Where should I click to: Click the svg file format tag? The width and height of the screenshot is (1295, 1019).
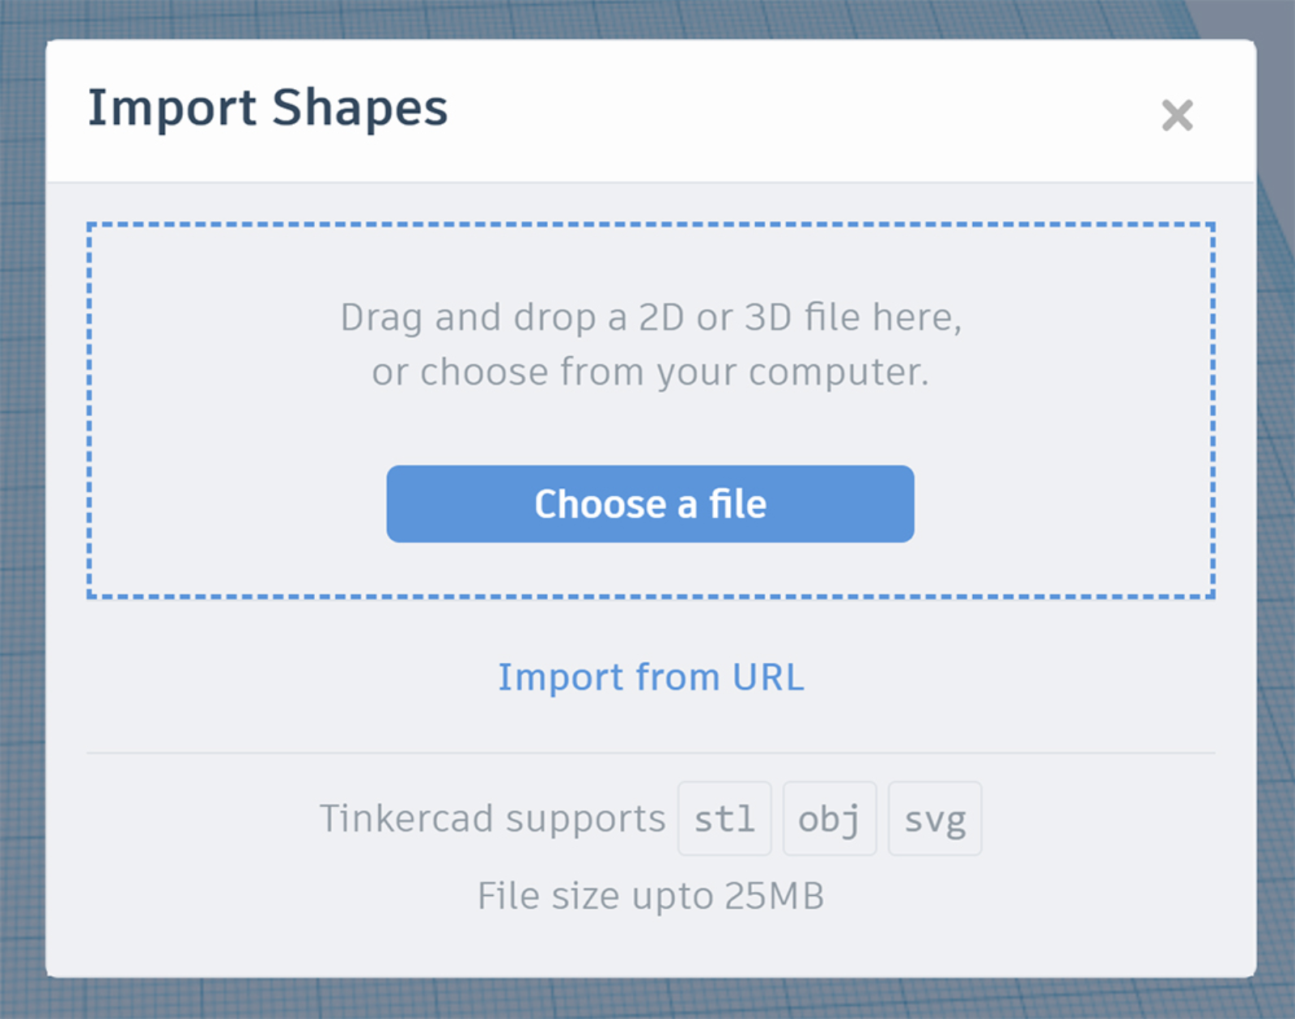click(x=935, y=818)
